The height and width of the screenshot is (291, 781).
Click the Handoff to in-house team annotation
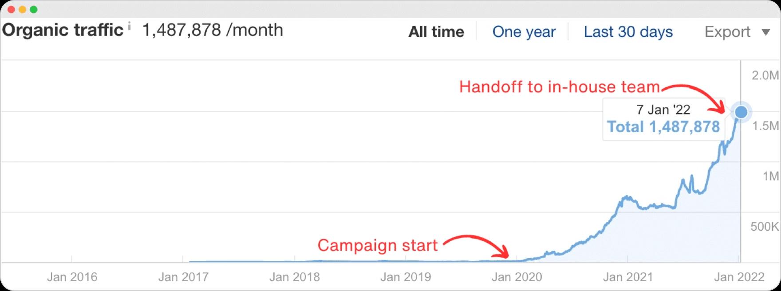(x=560, y=87)
